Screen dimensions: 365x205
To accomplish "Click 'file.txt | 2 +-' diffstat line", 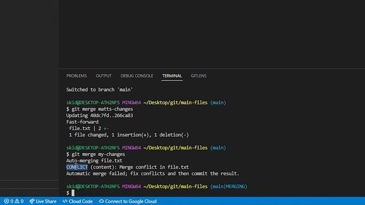I will click(x=89, y=128).
